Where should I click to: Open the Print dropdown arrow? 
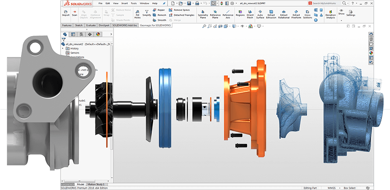tap(201, 3)
